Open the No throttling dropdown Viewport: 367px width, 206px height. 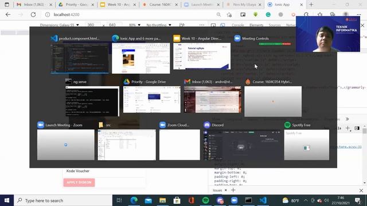[x=159, y=25]
